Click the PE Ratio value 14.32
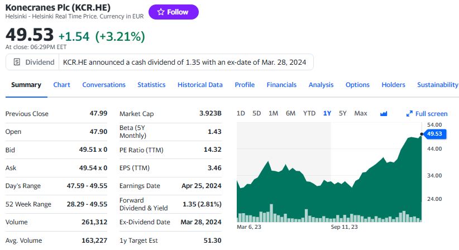The height and width of the screenshot is (250, 459). 213,150
